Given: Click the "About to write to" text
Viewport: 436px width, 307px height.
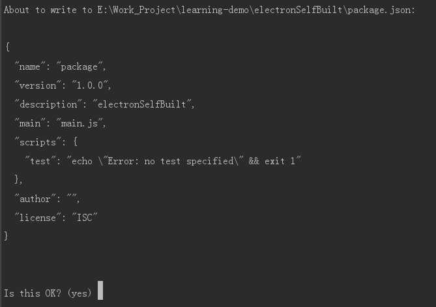Looking at the screenshot, I should click(x=48, y=11).
